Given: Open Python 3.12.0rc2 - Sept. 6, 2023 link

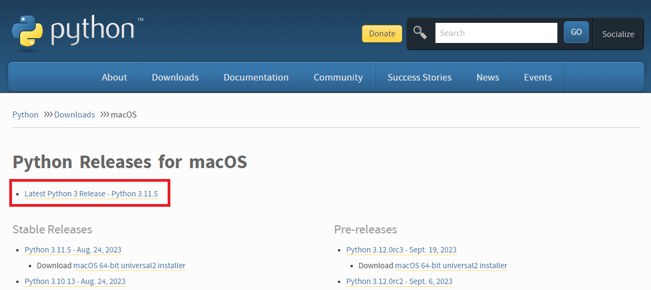Looking at the screenshot, I should coord(400,281).
